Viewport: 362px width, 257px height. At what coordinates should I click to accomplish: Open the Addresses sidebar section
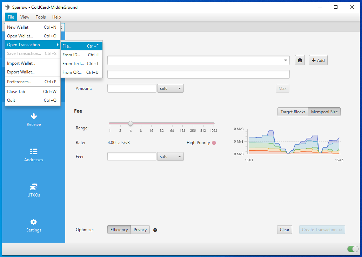34,155
